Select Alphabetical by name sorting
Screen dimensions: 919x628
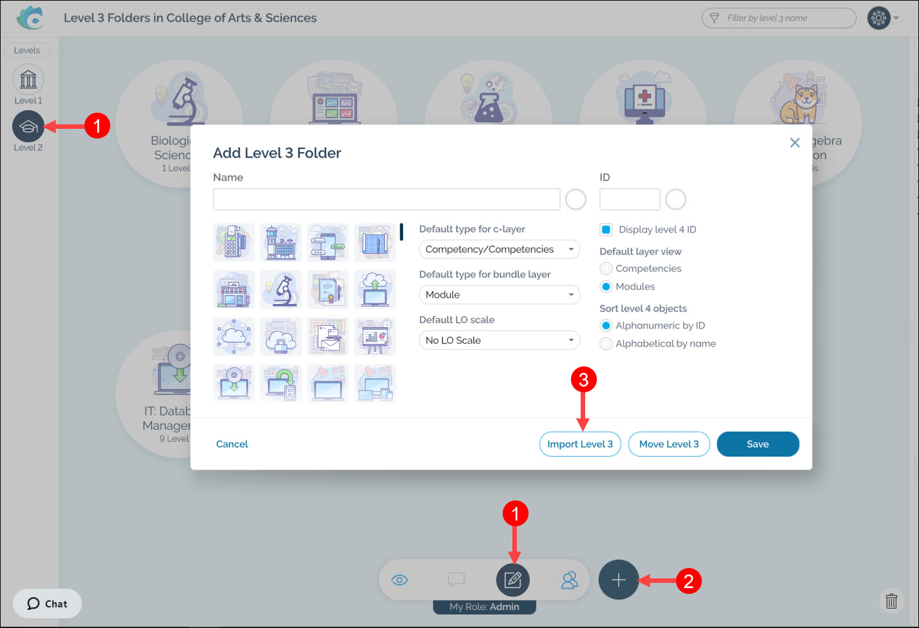[606, 344]
